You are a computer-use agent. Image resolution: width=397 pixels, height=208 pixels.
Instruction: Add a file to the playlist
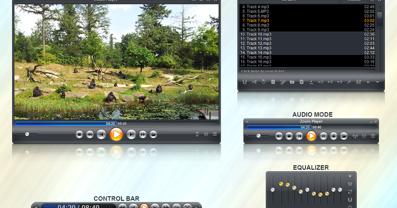click(273, 82)
